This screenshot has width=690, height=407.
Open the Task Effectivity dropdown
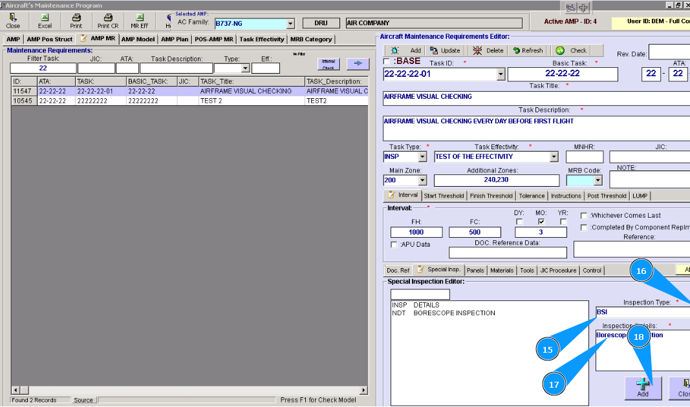(554, 157)
